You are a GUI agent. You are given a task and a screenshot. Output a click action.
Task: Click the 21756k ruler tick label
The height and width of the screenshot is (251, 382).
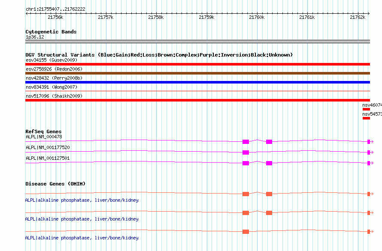[55, 17]
